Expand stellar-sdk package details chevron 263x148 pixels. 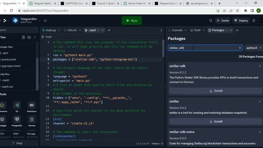tap(260, 66)
